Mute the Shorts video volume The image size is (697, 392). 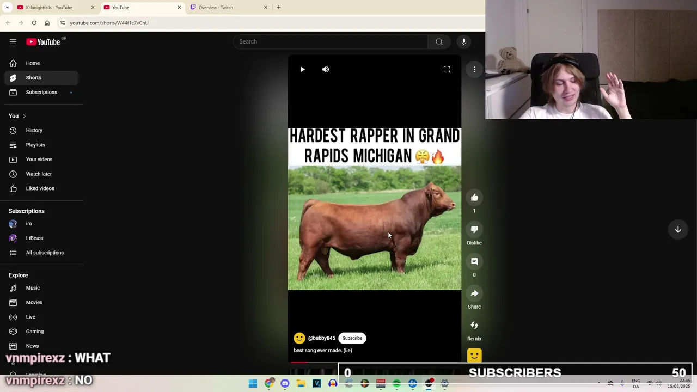click(x=326, y=70)
